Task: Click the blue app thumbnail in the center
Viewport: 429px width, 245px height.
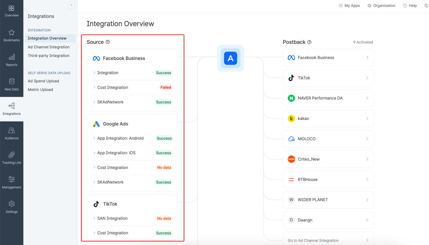Action: pyautogui.click(x=230, y=58)
